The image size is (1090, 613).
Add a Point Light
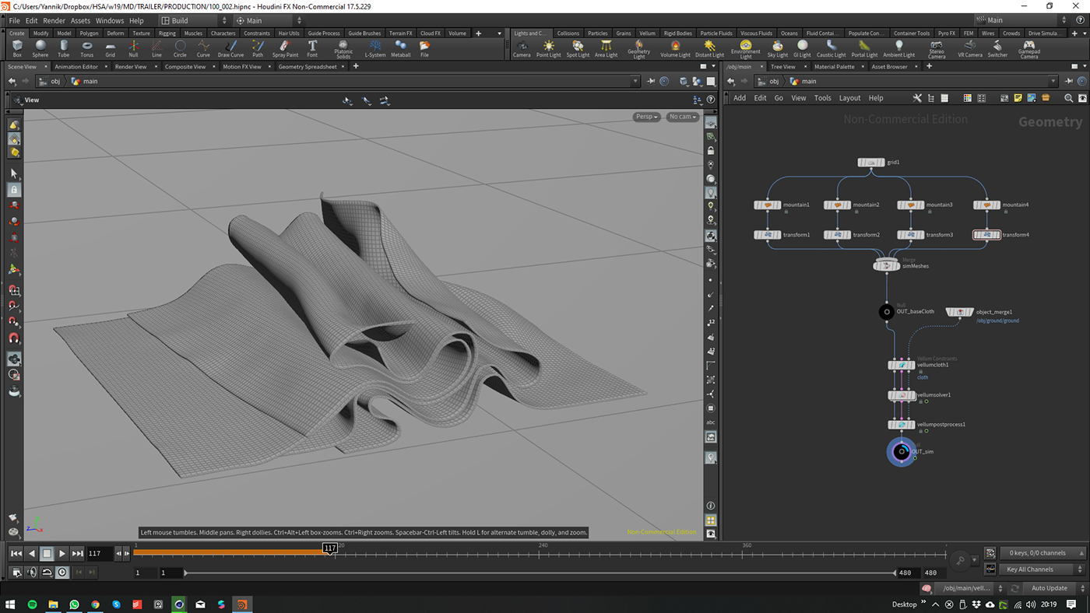[548, 49]
